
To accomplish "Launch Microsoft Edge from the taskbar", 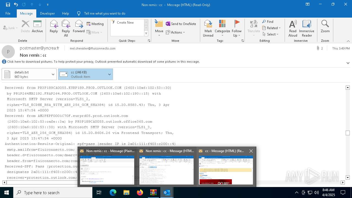I will (x=113, y=193).
